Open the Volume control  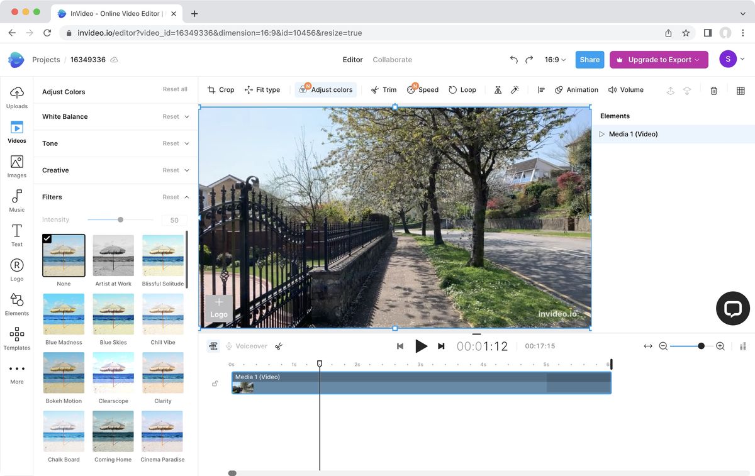pyautogui.click(x=626, y=89)
